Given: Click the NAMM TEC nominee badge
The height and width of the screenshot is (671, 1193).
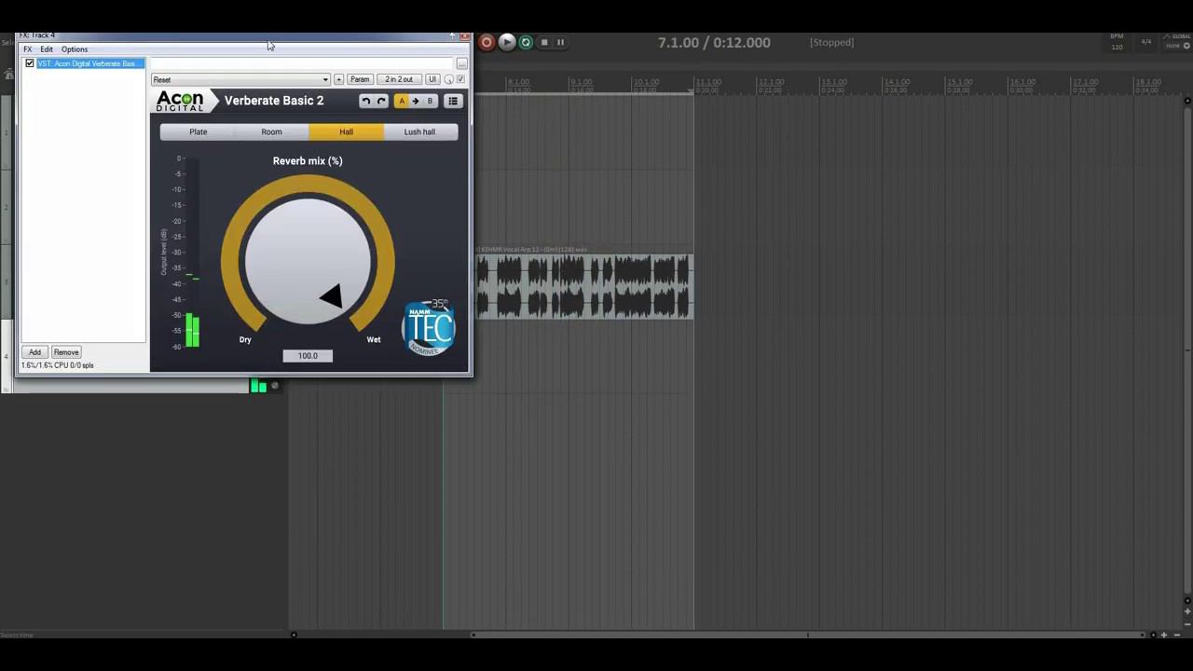Looking at the screenshot, I should point(429,327).
